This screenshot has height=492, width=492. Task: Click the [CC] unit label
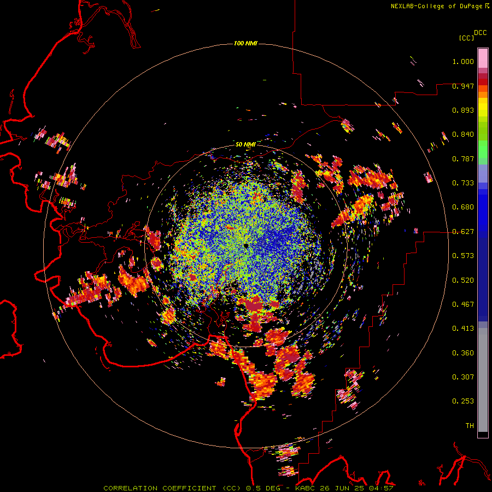(467, 38)
